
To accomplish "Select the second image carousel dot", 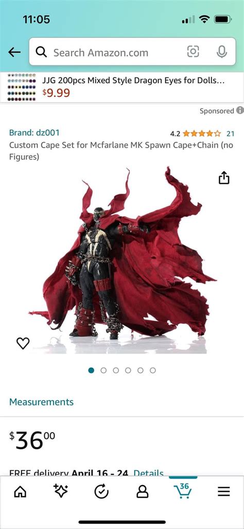I will coord(103,371).
